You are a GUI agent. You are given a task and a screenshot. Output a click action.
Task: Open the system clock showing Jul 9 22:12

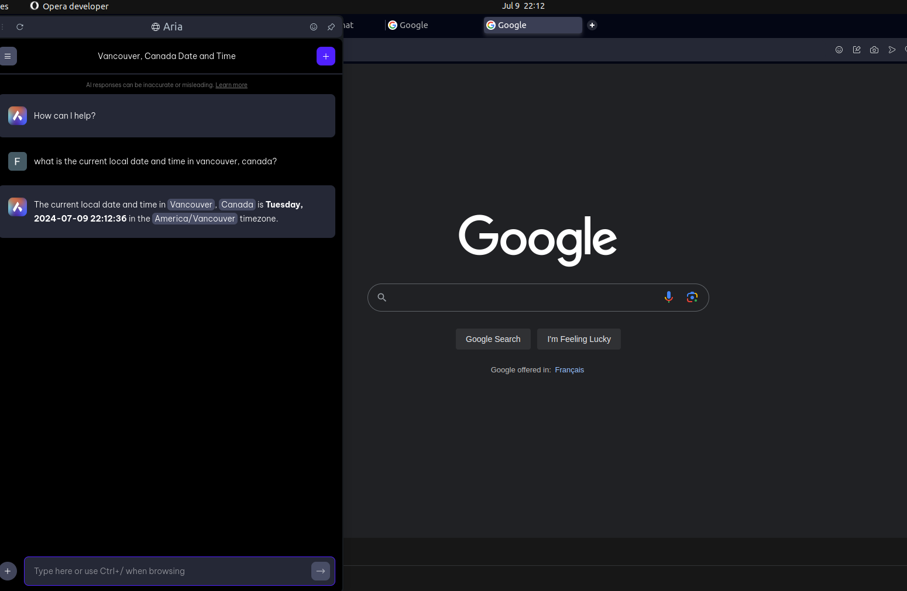click(523, 6)
